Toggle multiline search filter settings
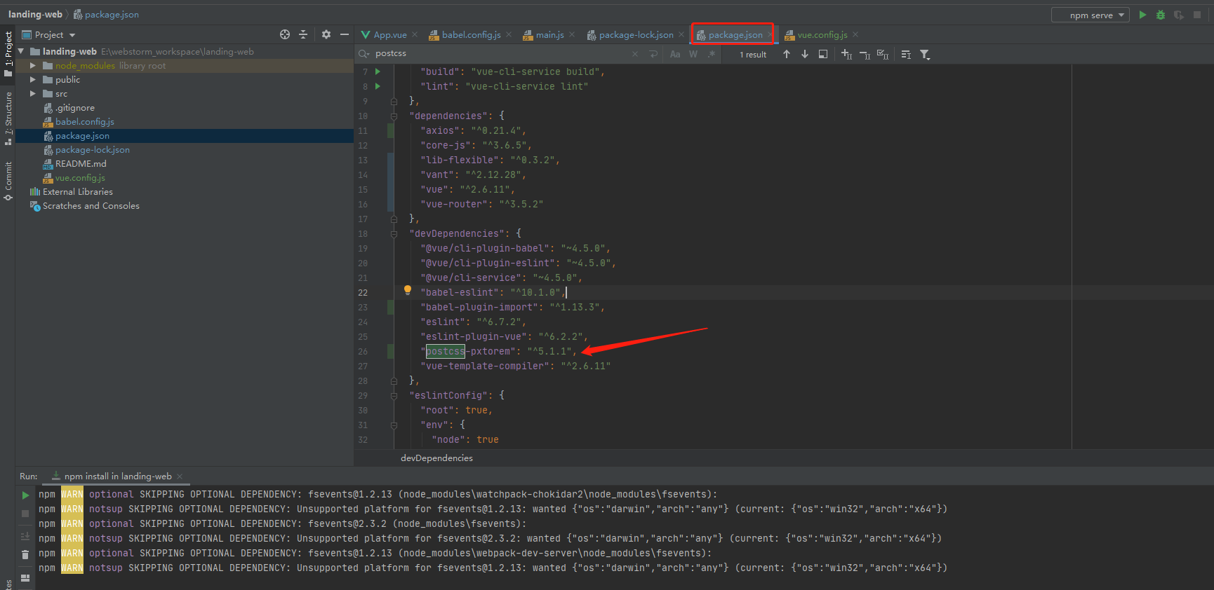 pos(906,54)
